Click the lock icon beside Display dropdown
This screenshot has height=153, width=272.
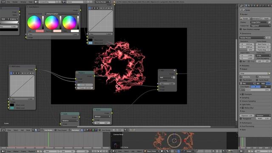point(269,22)
